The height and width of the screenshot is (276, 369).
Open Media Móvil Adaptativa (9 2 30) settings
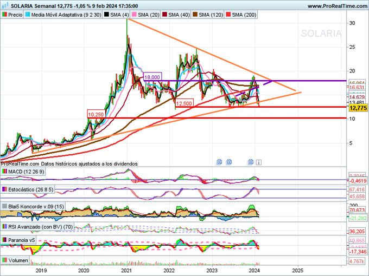point(66,15)
